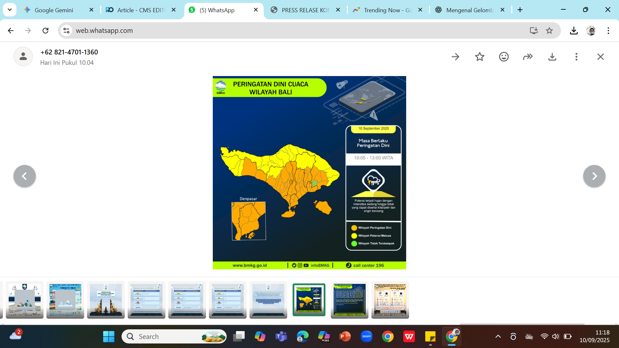Open the colorful infographic thumbnail, second in strip
The height and width of the screenshot is (348, 619).
(x=65, y=300)
